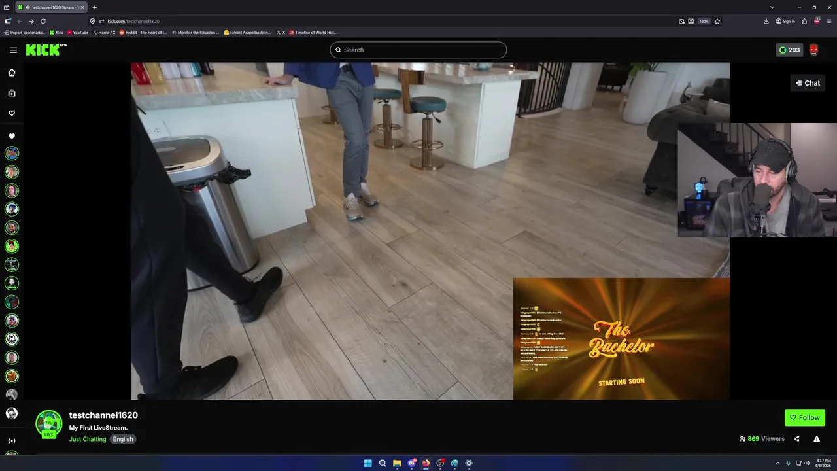Screen dimensions: 837x471
Task: Click the filled white heart sidebar icon
Action: (x=12, y=136)
